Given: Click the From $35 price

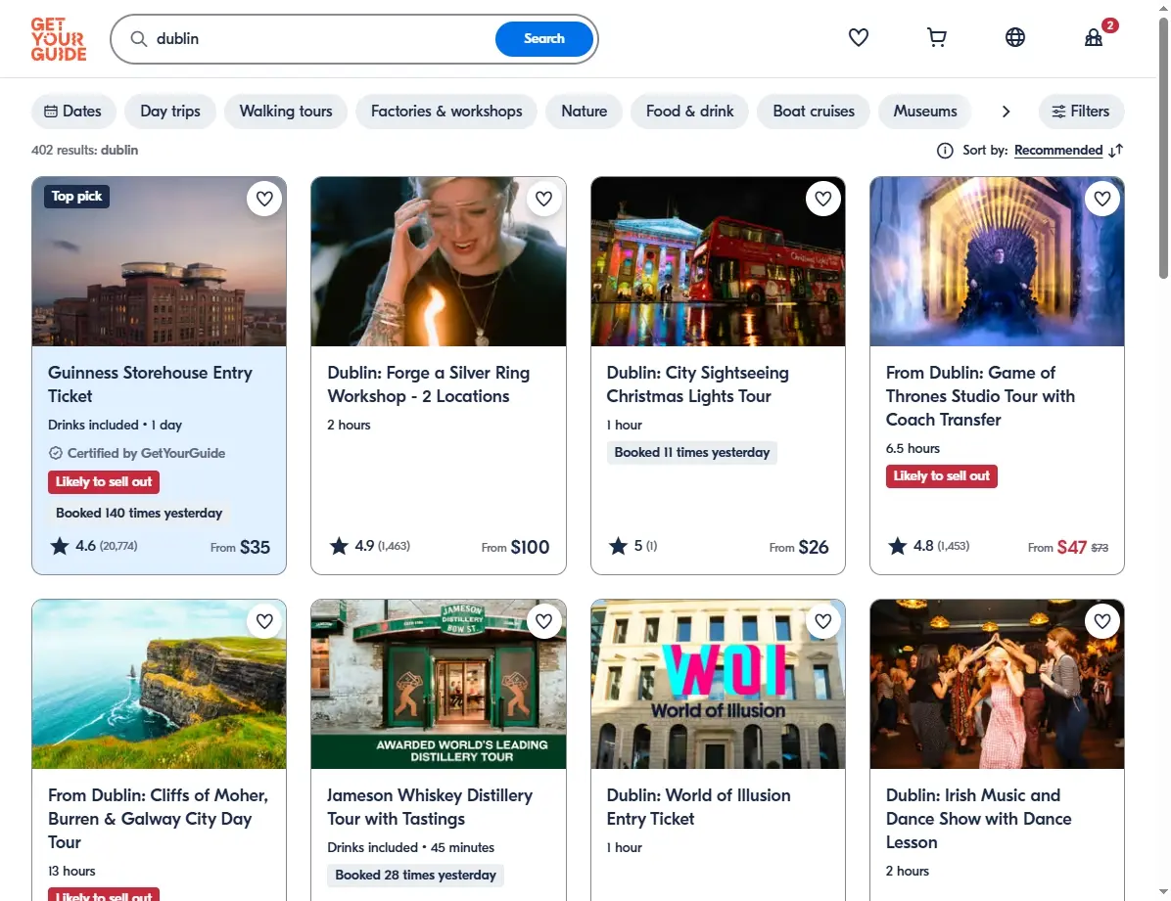Looking at the screenshot, I should click(x=240, y=547).
